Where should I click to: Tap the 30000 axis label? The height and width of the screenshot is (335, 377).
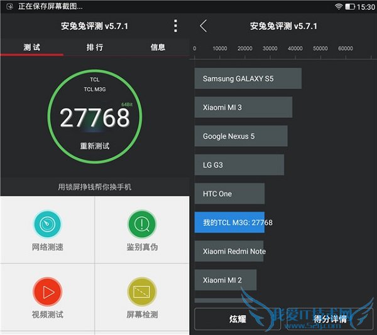(270, 48)
